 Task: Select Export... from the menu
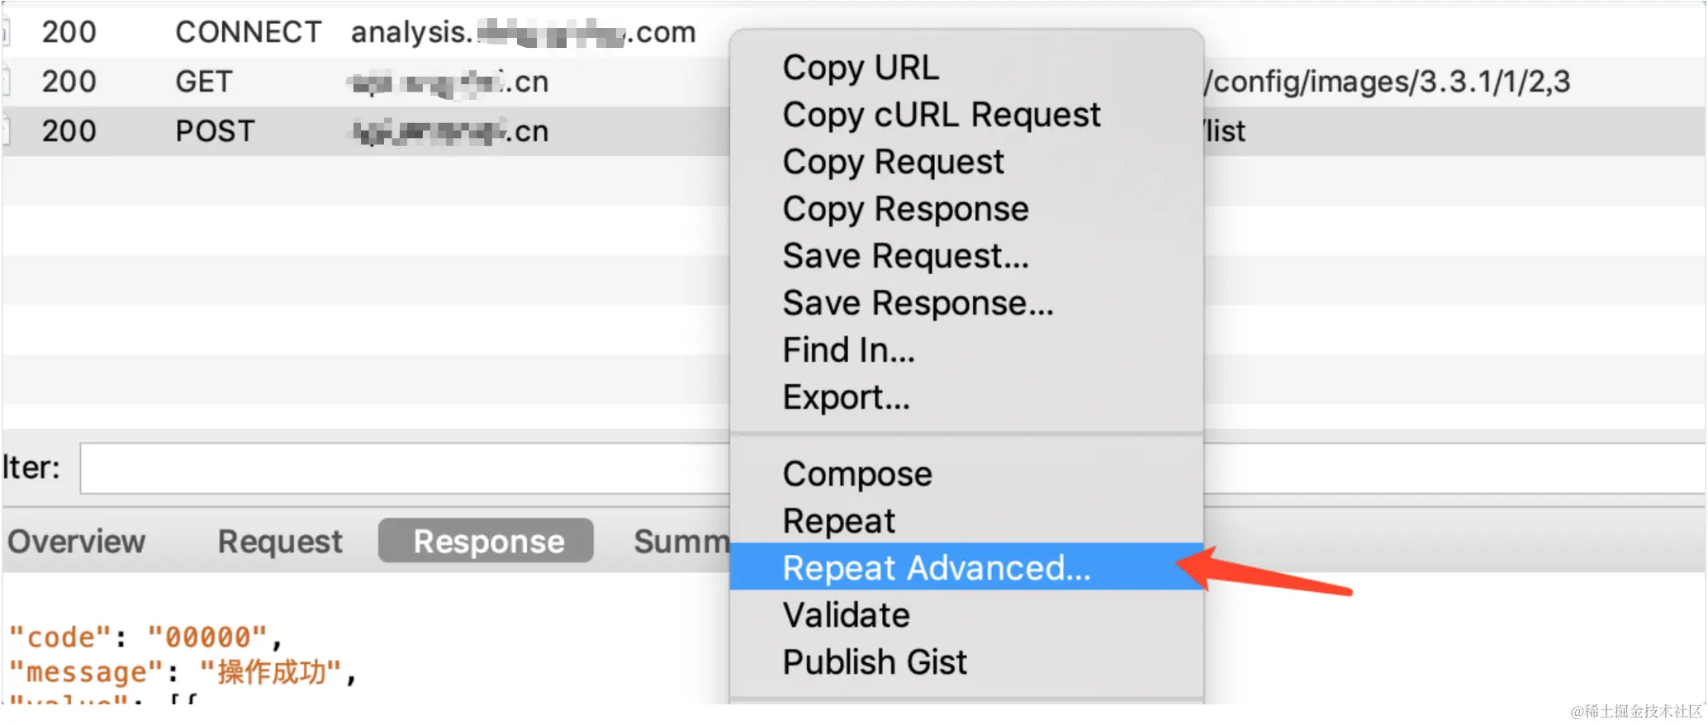coord(846,397)
